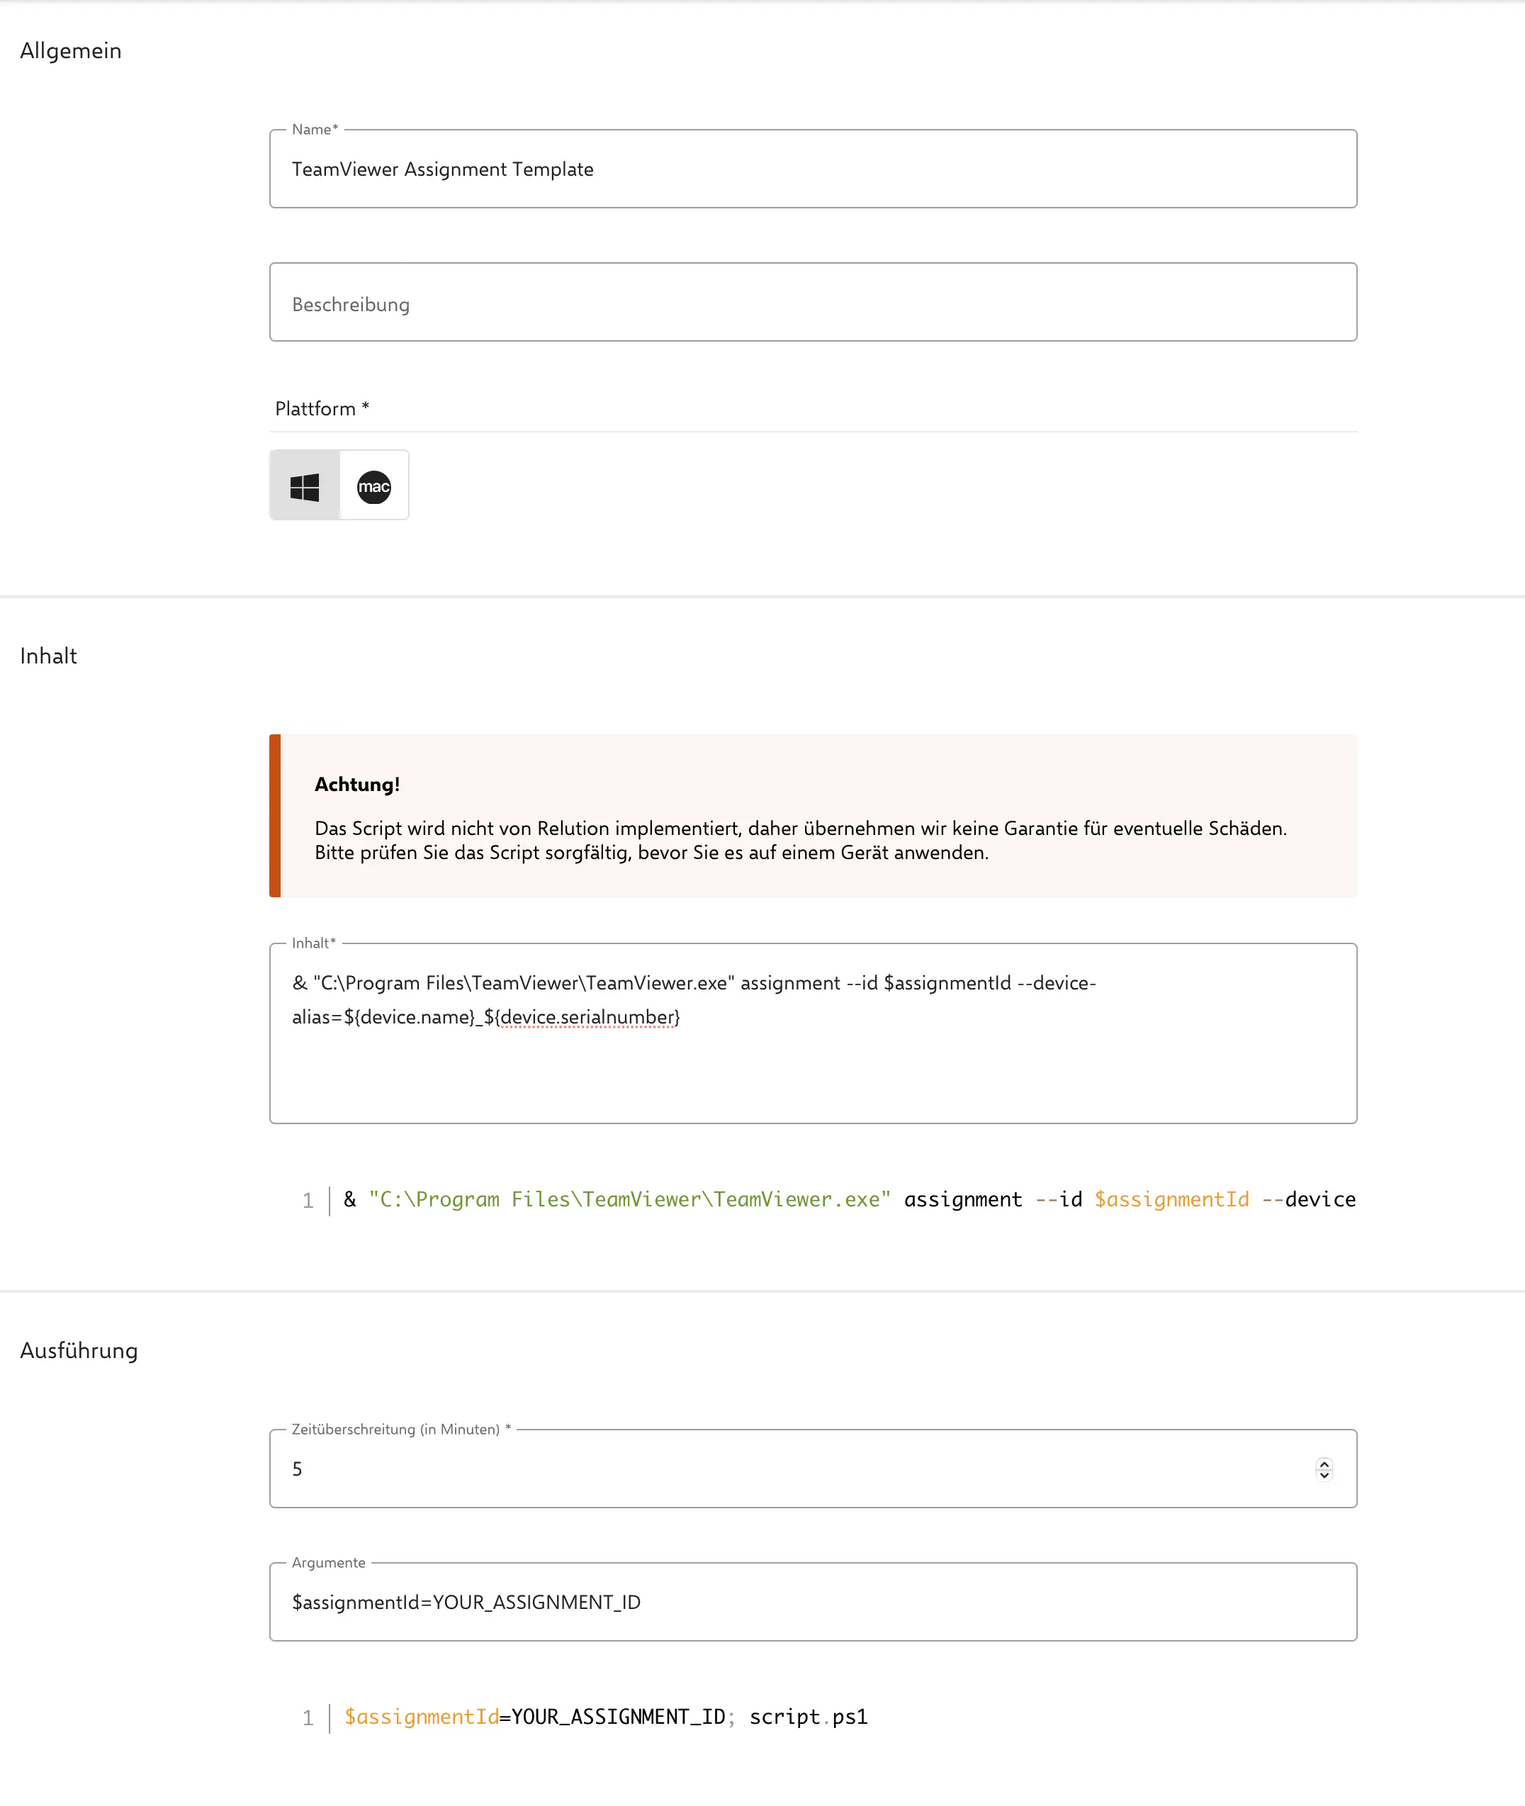Click into the Name field
1525x1806 pixels.
click(x=813, y=169)
